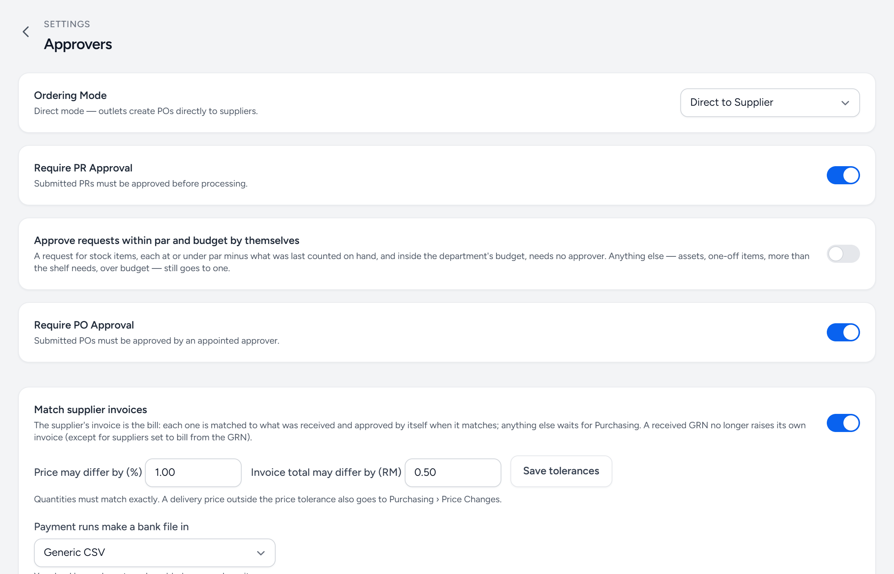894x574 pixels.
Task: Click the Invoice total may differ field
Action: (x=453, y=472)
